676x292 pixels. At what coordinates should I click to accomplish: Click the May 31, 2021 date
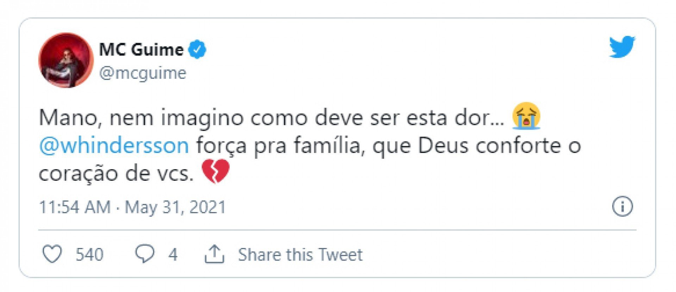tap(175, 207)
